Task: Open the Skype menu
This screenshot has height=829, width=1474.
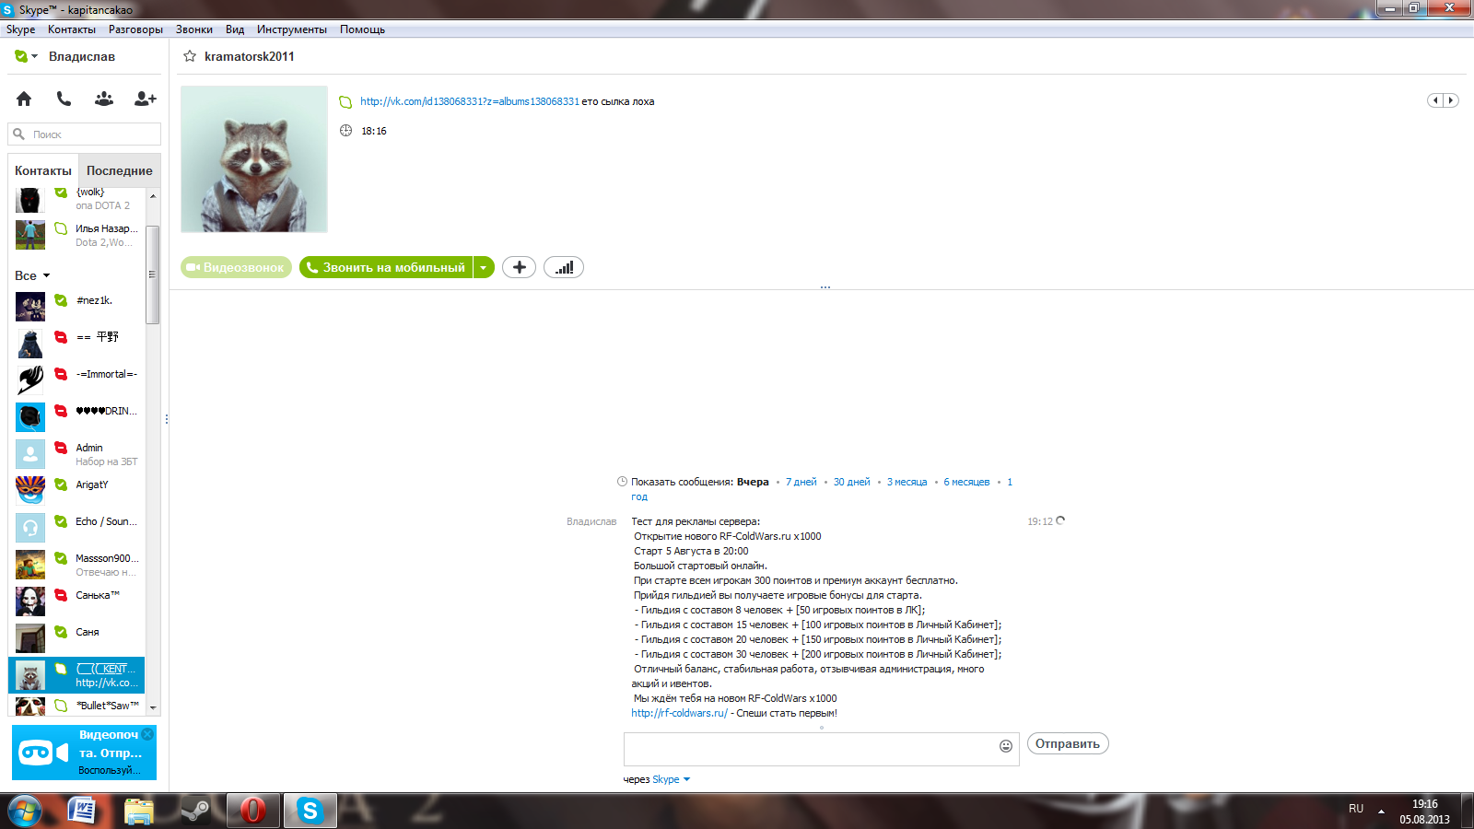Action: tap(21, 29)
